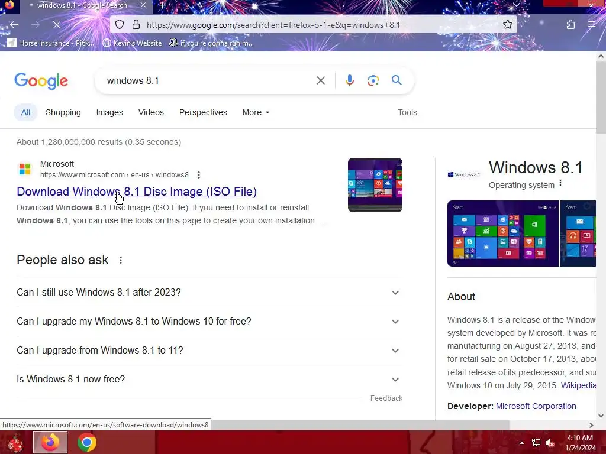
Task: Open the Wikipedia link in About
Action: pyautogui.click(x=578, y=385)
